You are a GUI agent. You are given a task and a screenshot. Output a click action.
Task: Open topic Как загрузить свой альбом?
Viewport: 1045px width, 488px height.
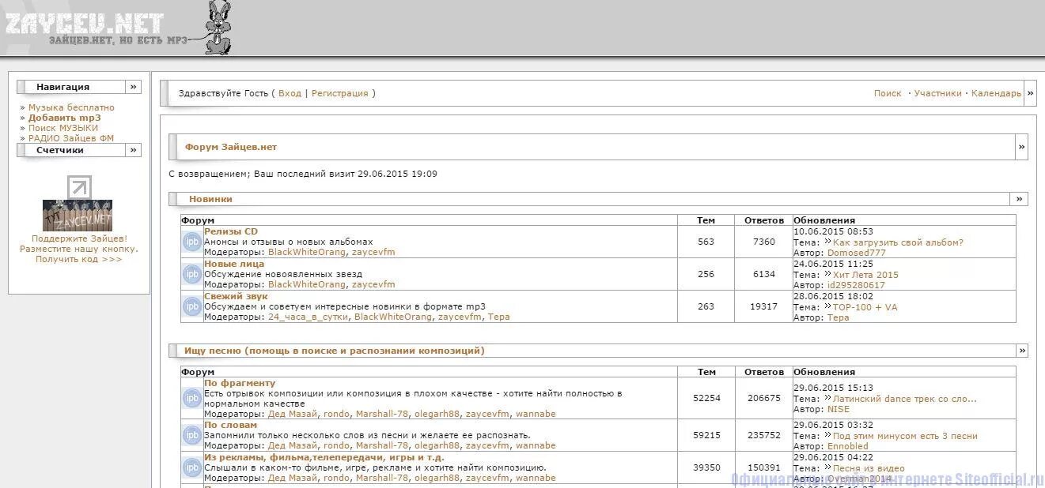898,242
